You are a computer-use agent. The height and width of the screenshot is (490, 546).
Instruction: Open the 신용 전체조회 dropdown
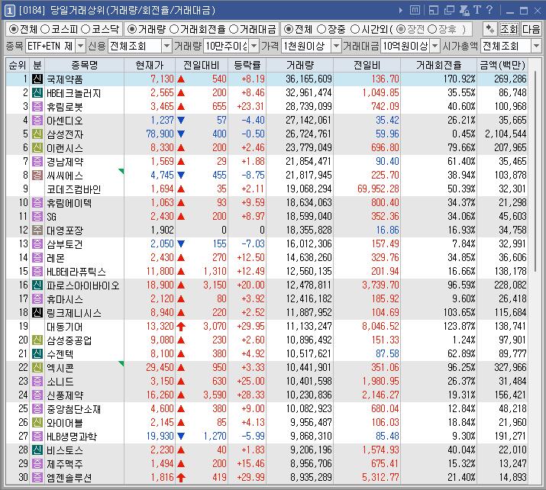[166, 46]
